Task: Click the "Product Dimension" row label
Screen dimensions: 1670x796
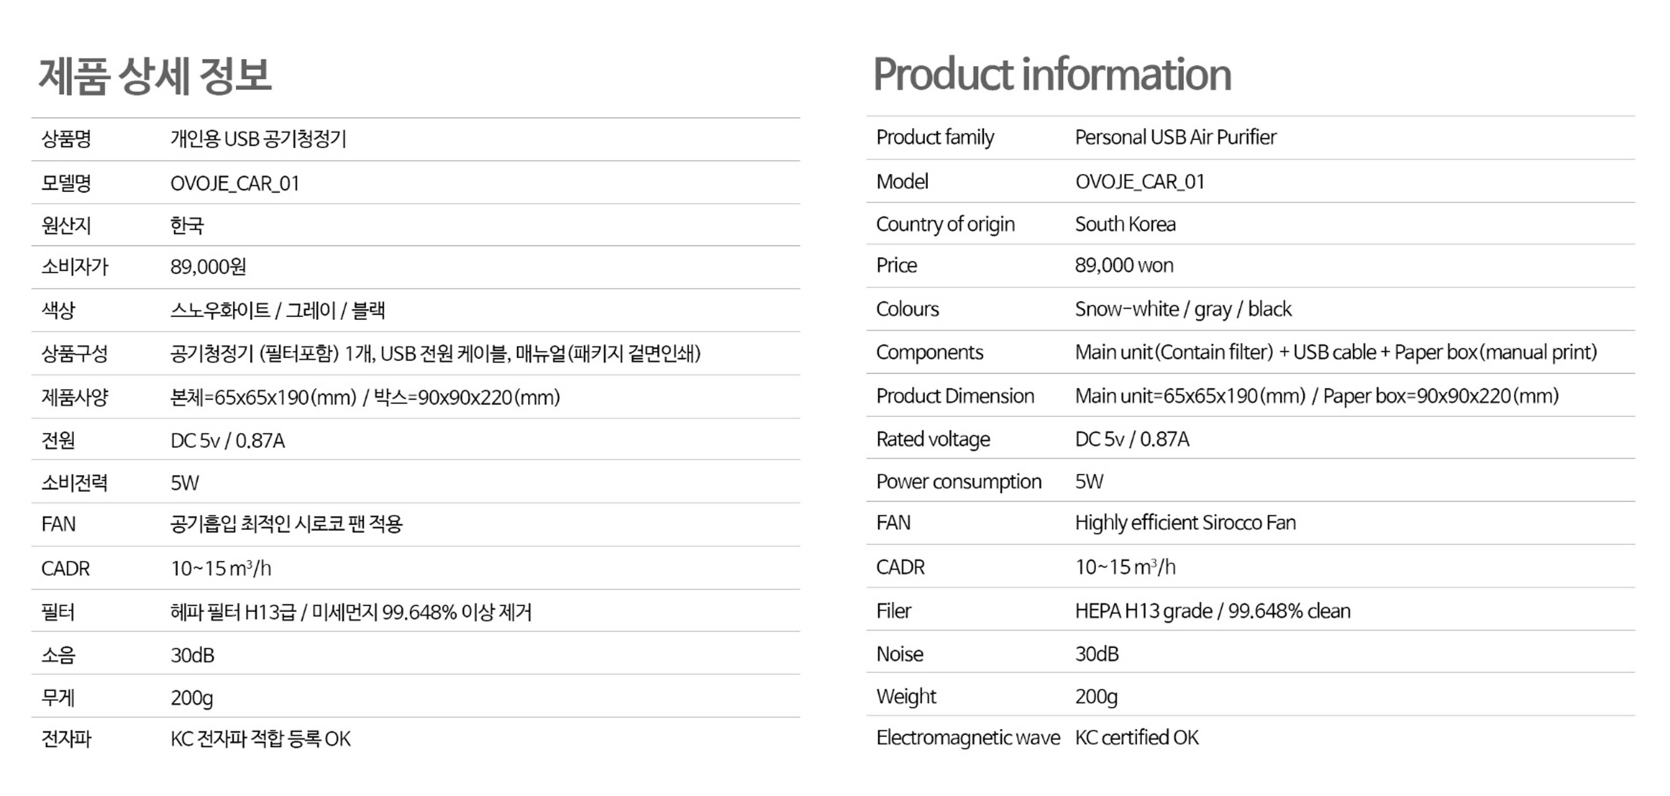Action: tap(955, 396)
